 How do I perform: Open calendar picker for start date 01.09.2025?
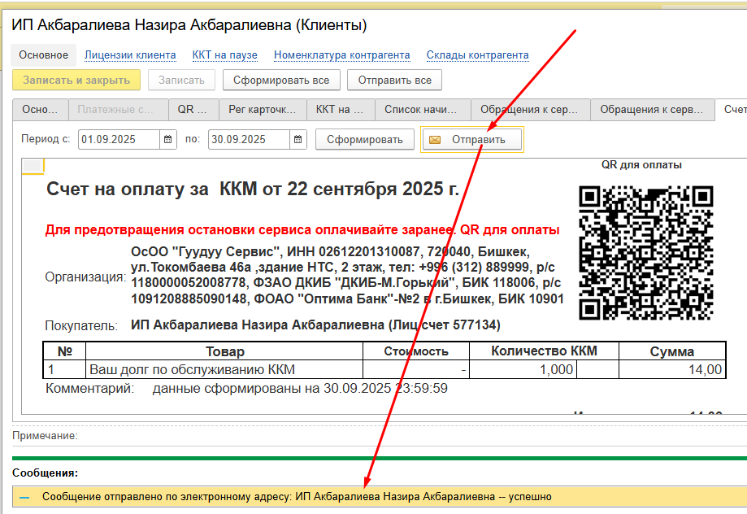point(167,140)
